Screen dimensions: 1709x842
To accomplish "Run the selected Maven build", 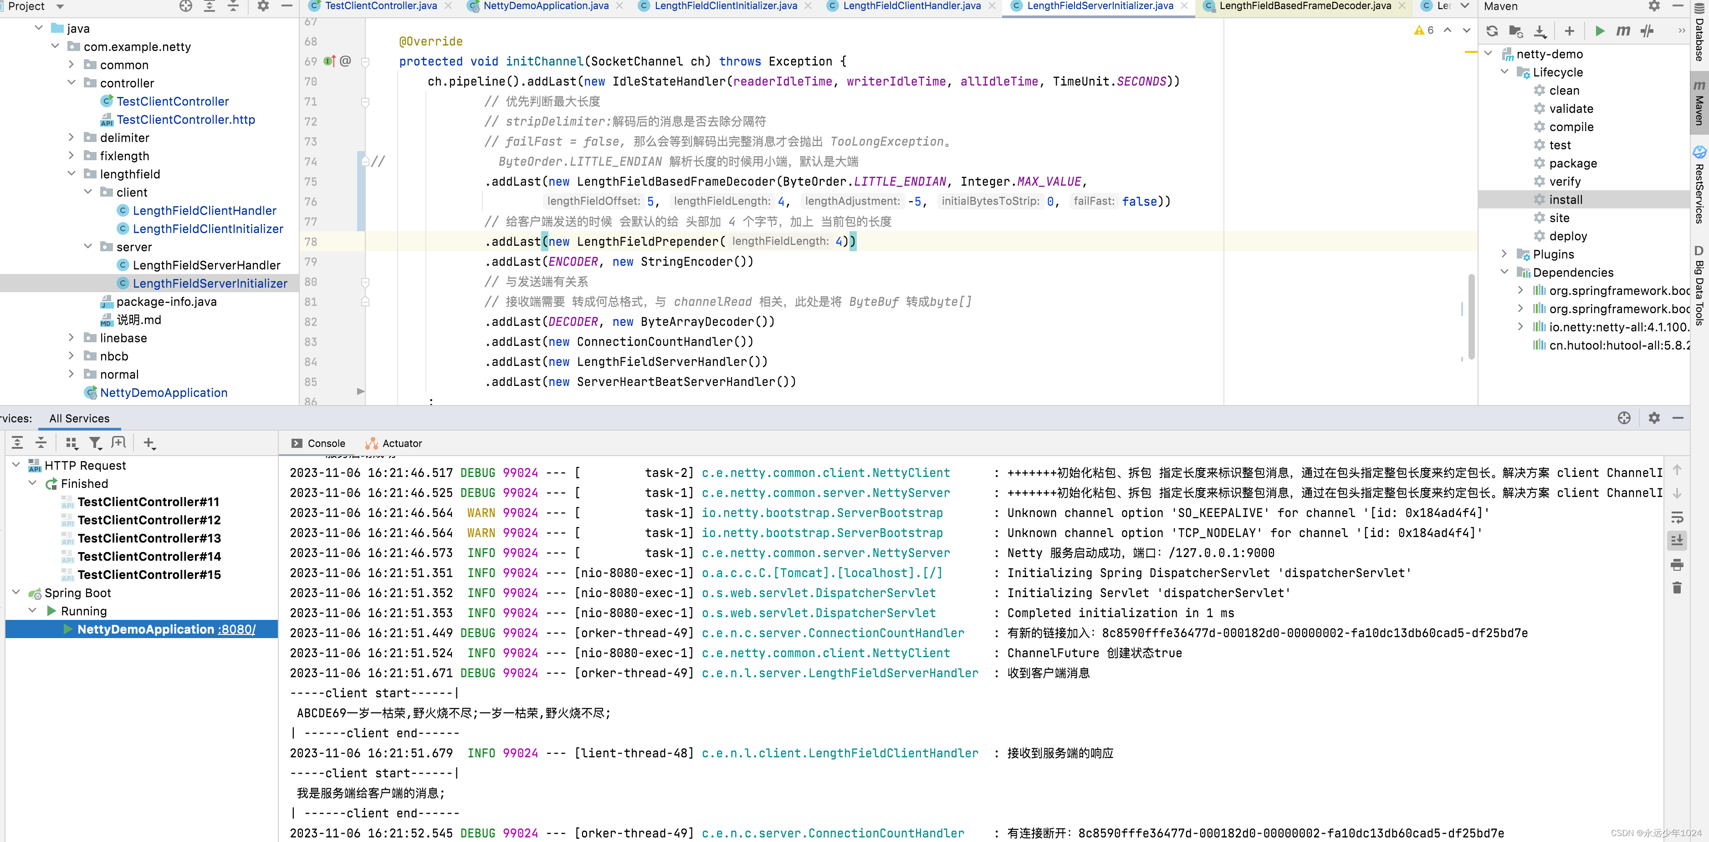I will (x=1599, y=31).
